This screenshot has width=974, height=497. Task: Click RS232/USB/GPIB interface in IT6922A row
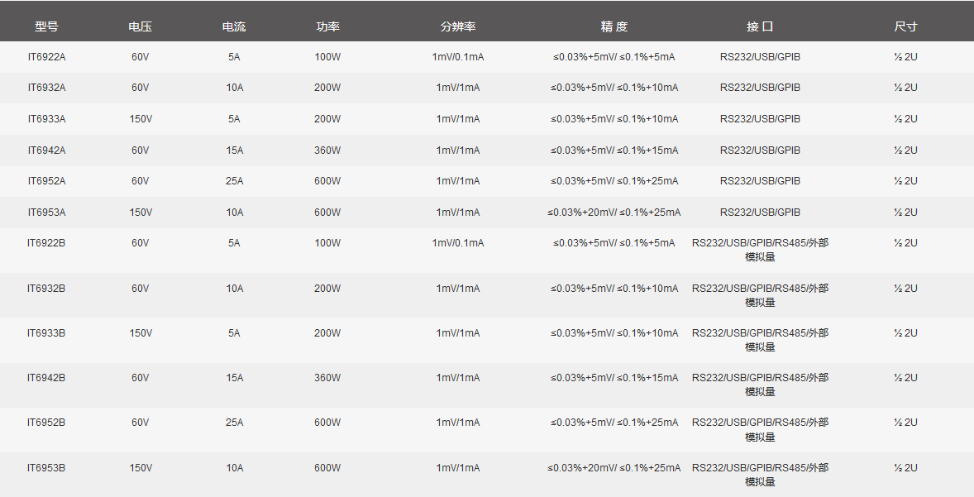[x=760, y=57]
